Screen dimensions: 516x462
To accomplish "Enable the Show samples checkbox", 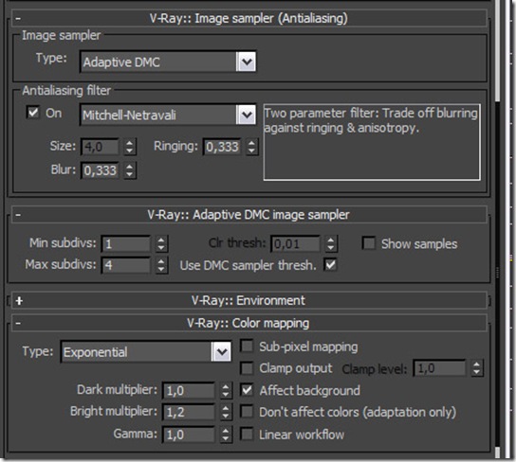I will click(x=369, y=243).
